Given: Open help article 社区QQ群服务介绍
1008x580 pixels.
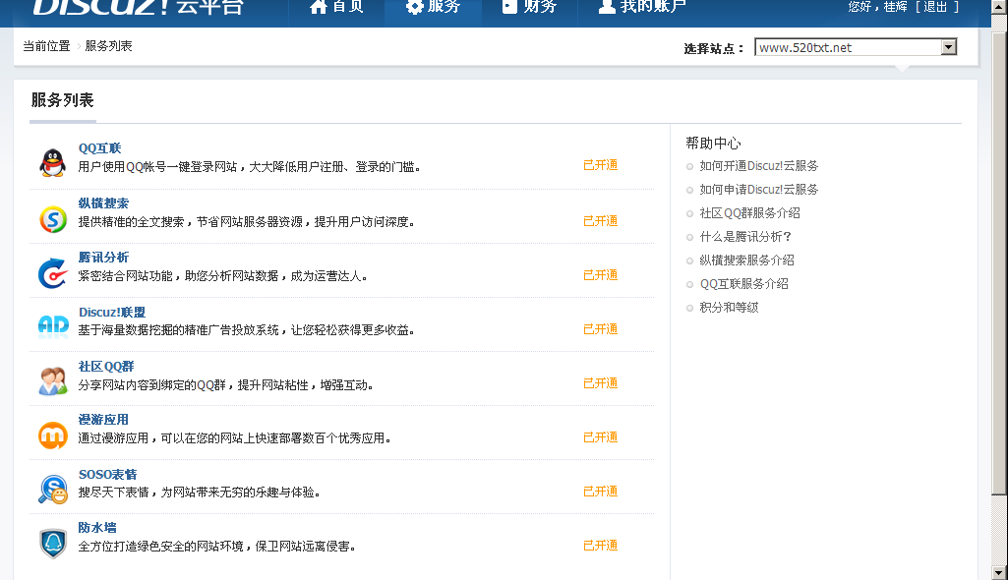Looking at the screenshot, I should [x=749, y=213].
